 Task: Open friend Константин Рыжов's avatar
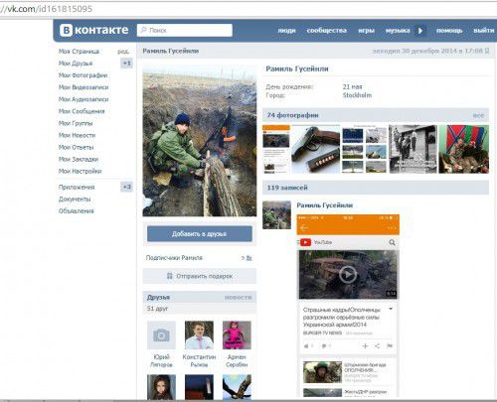pyautogui.click(x=199, y=335)
